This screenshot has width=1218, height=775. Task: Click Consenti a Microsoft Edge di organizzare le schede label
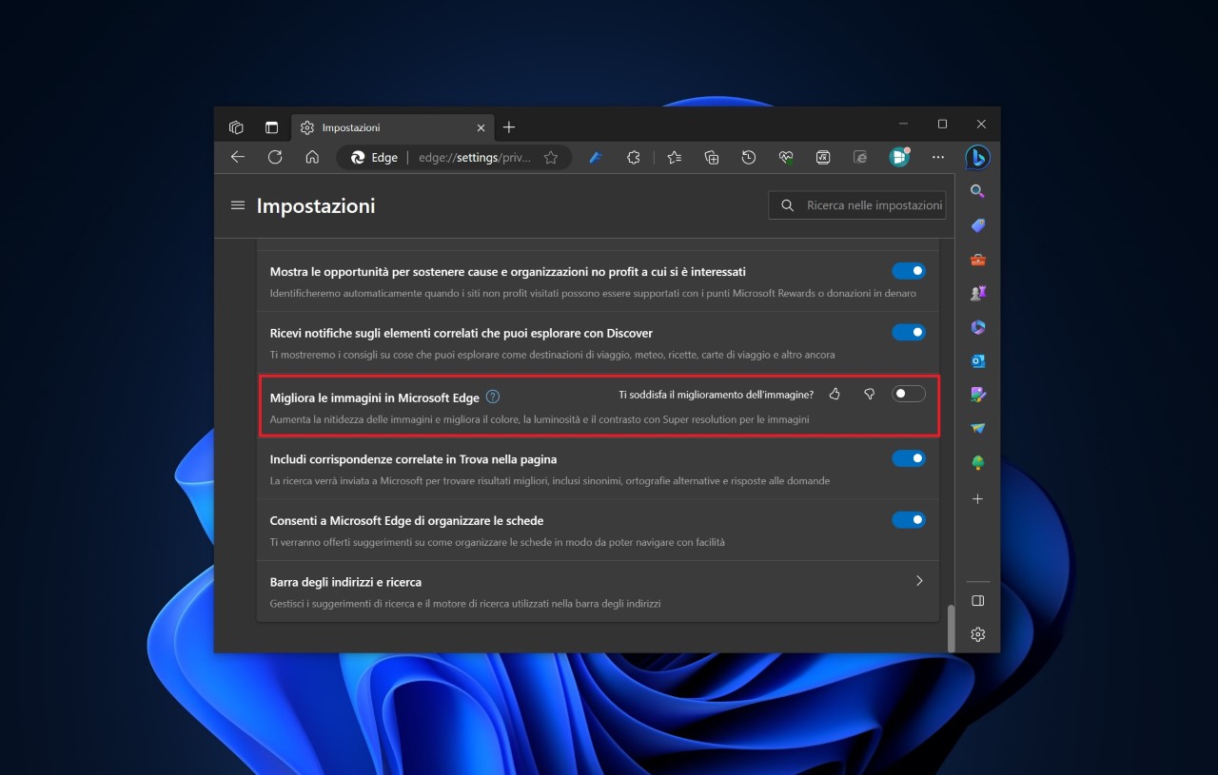pos(406,521)
